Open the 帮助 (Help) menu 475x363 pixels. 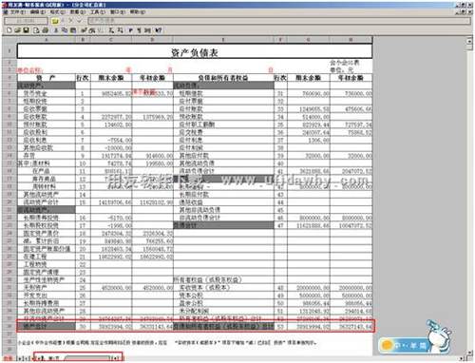point(138,12)
